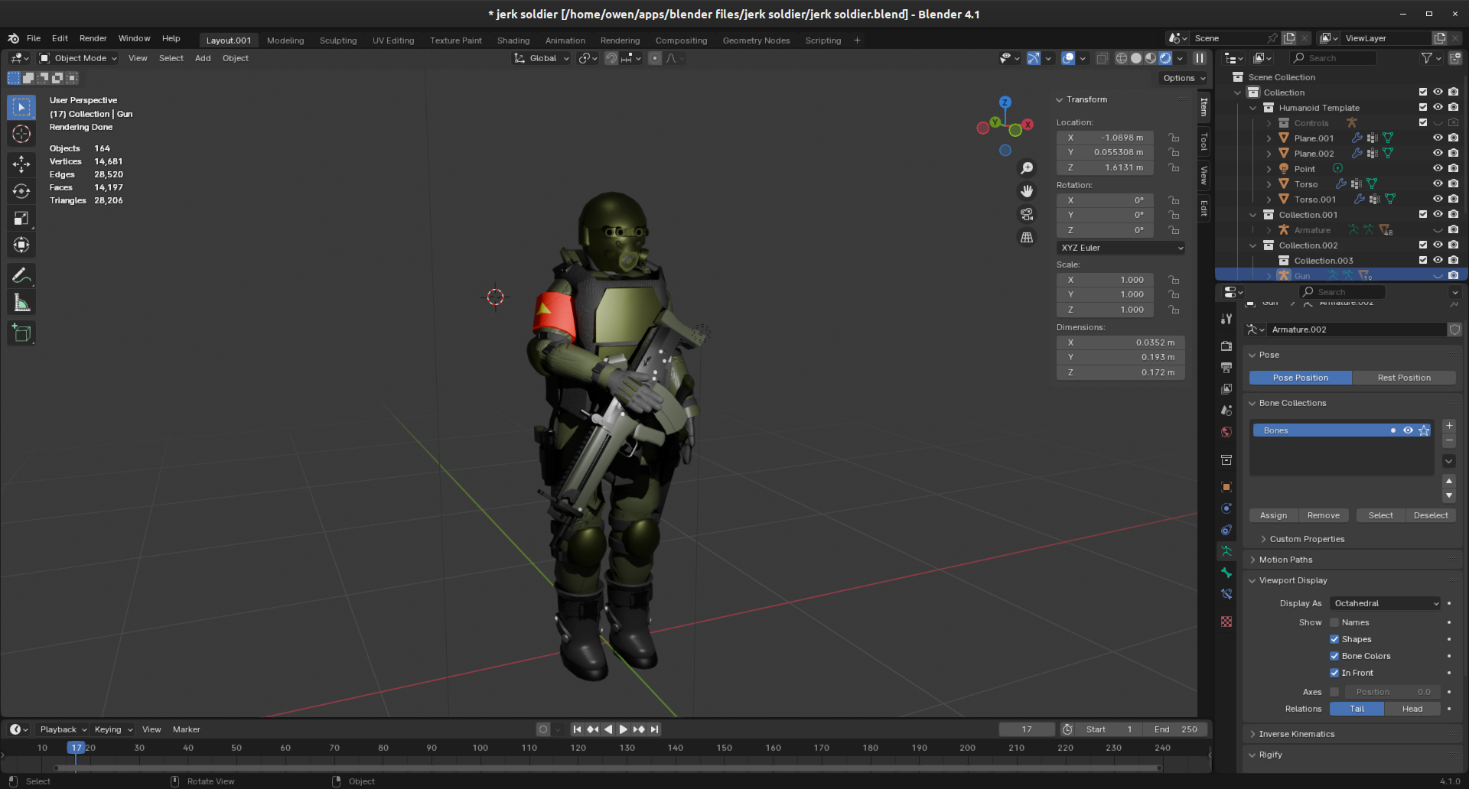This screenshot has height=789, width=1469.
Task: Select the Add Cube tool
Action: 21,333
